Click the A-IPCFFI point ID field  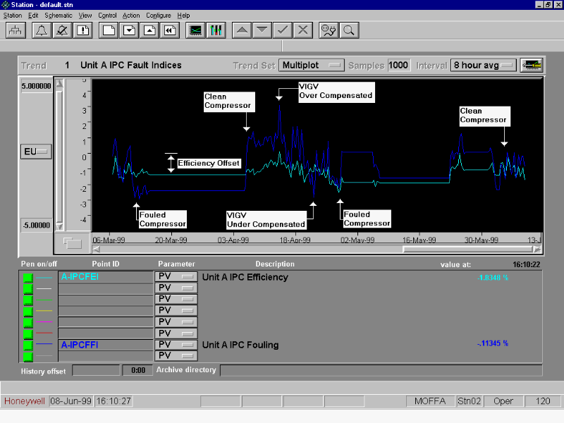(105, 345)
